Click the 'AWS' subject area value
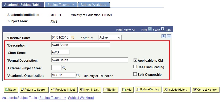 (54, 22)
